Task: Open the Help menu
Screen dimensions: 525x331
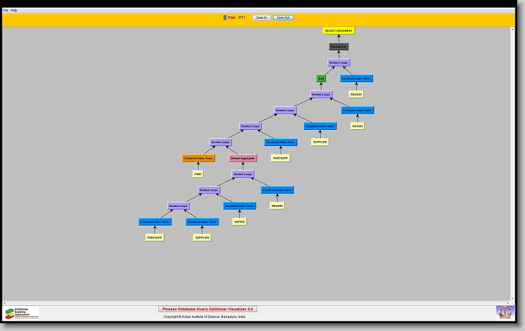Action: tap(14, 10)
